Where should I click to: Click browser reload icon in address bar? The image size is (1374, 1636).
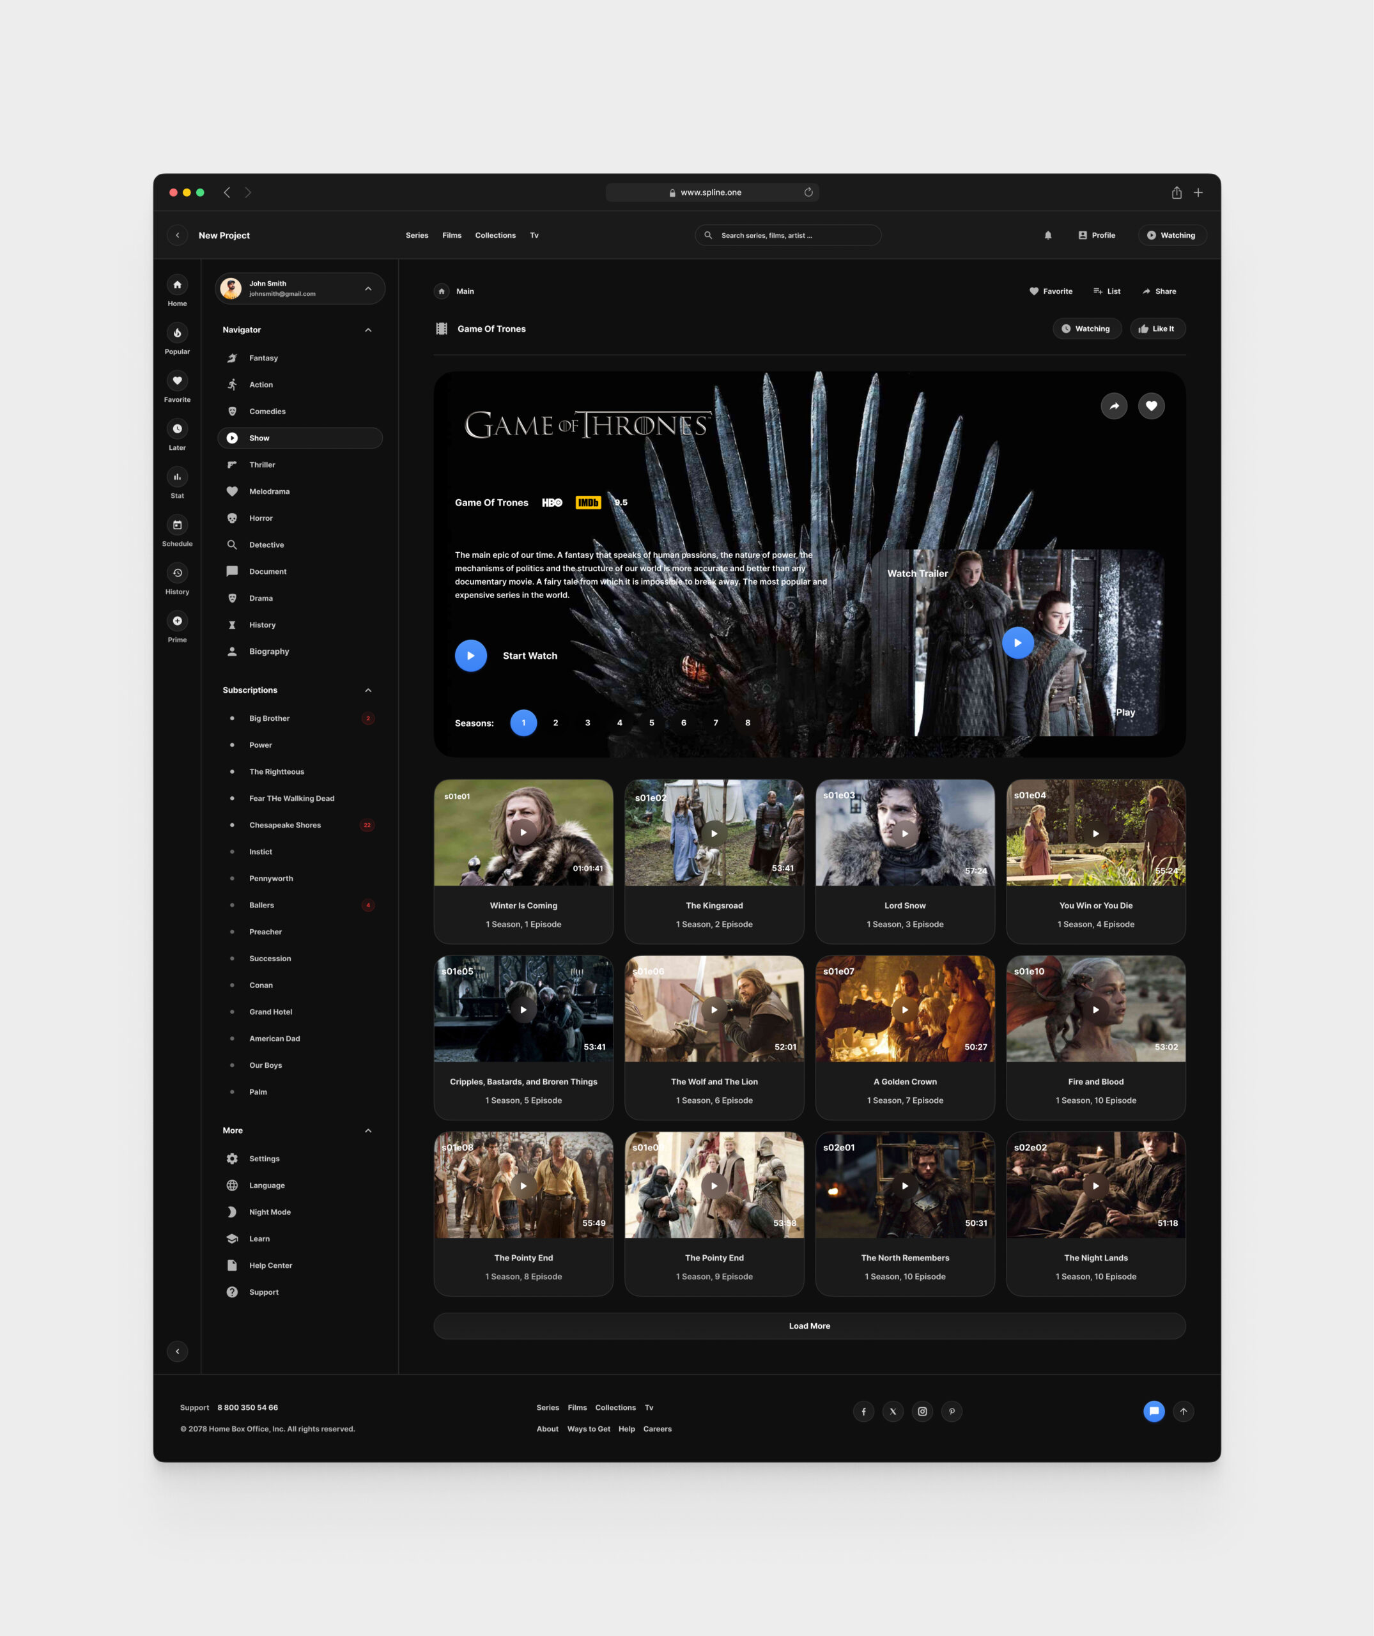pos(808,192)
